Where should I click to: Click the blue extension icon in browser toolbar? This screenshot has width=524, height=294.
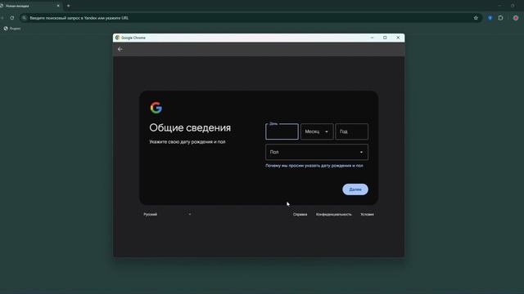pos(490,18)
